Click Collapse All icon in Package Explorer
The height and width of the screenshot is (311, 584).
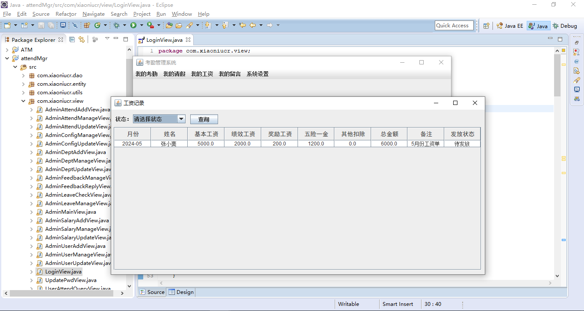tap(72, 40)
